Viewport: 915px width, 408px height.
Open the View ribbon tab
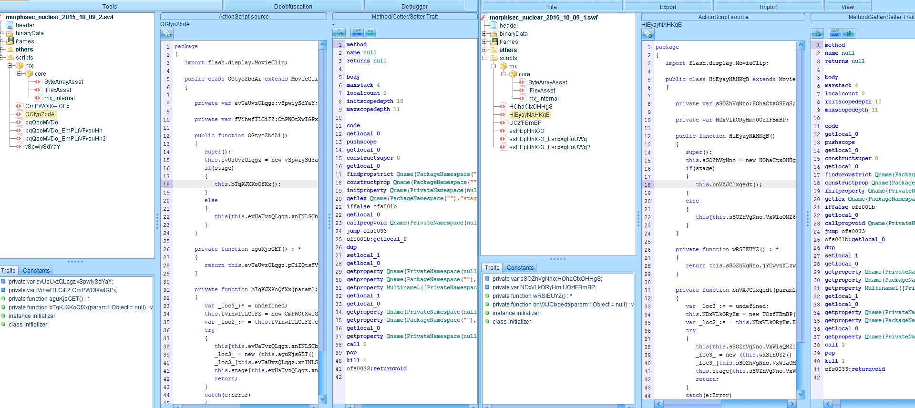point(847,7)
